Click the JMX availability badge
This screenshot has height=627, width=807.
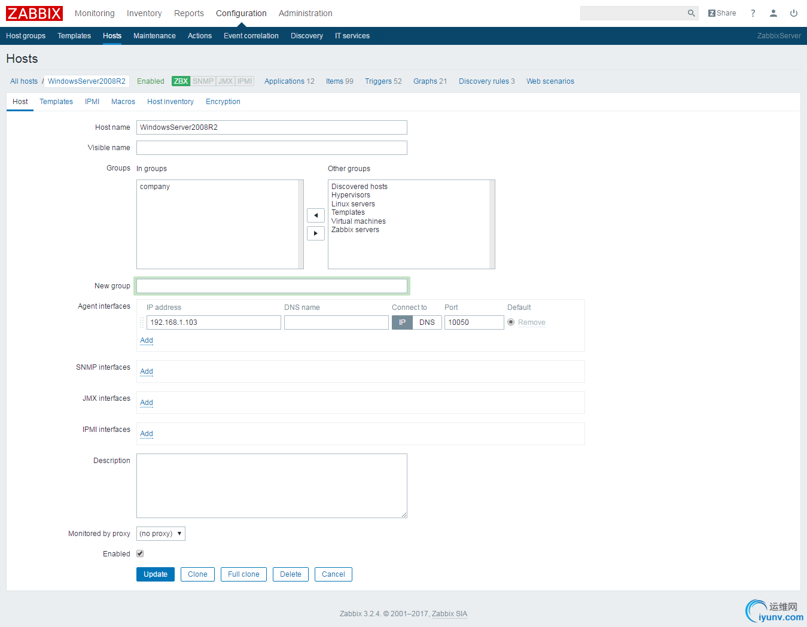click(226, 81)
